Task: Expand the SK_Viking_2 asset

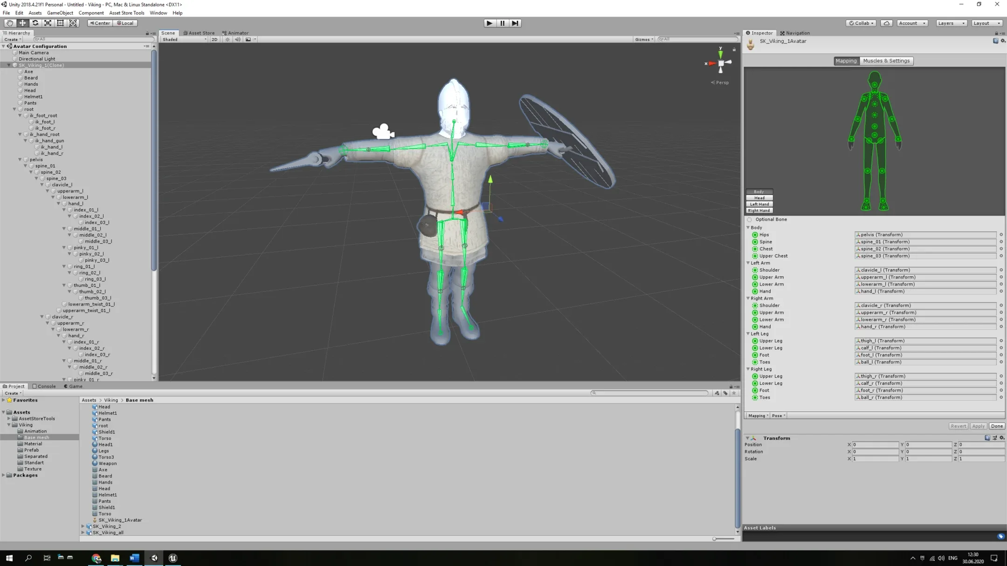Action: click(83, 526)
